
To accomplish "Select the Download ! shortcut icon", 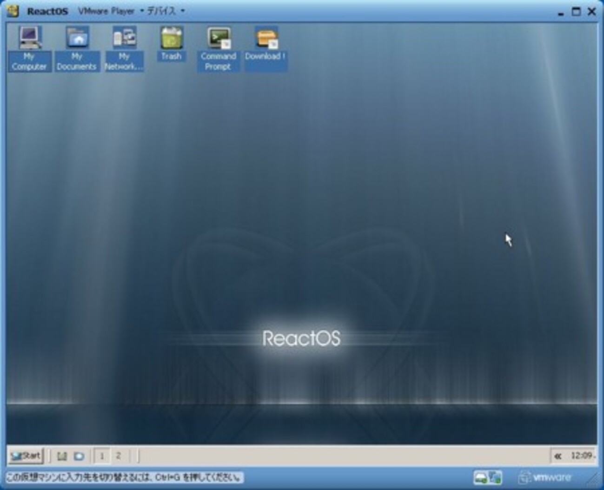I will [x=265, y=48].
